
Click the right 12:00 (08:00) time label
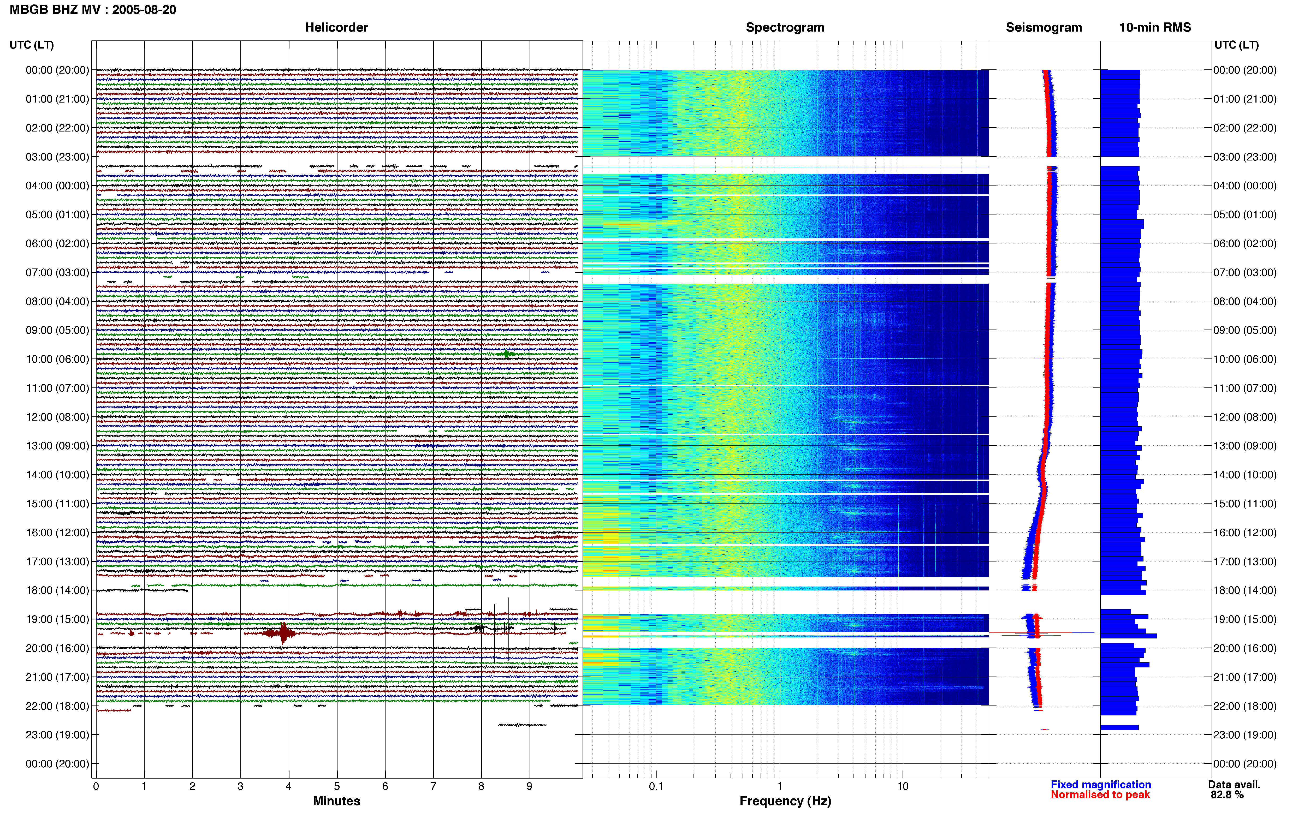pyautogui.click(x=1245, y=417)
